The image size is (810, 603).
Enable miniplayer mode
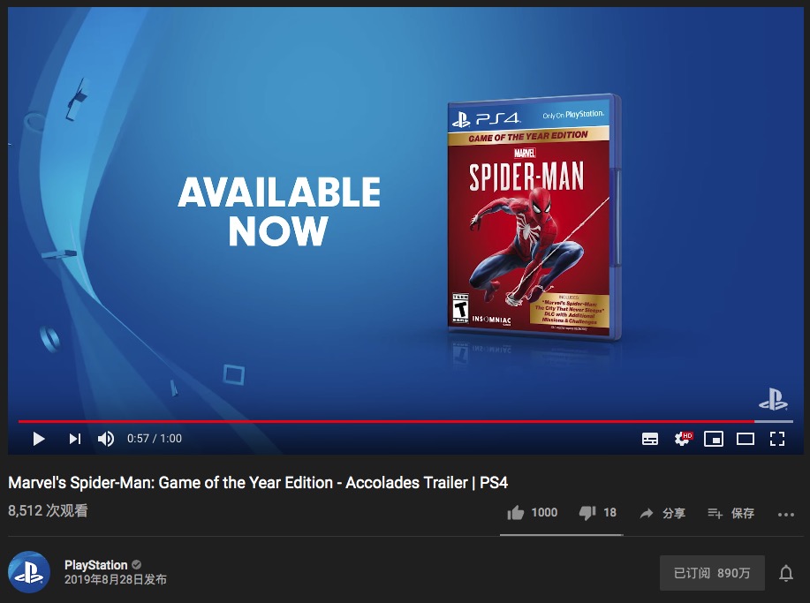pos(714,440)
